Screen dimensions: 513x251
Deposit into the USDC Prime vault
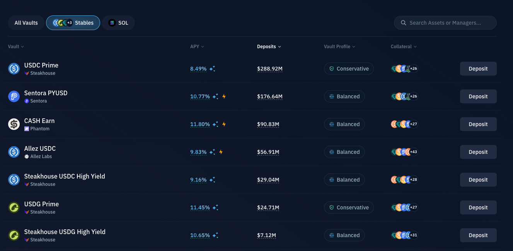click(478, 69)
